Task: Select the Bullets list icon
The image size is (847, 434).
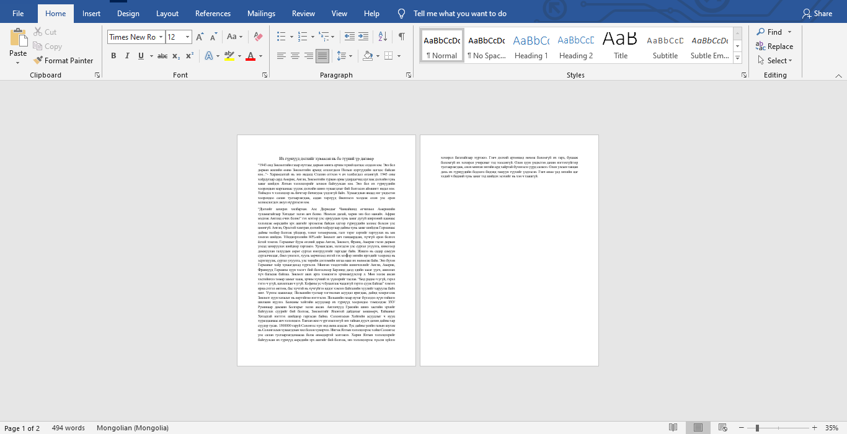Action: click(x=281, y=37)
